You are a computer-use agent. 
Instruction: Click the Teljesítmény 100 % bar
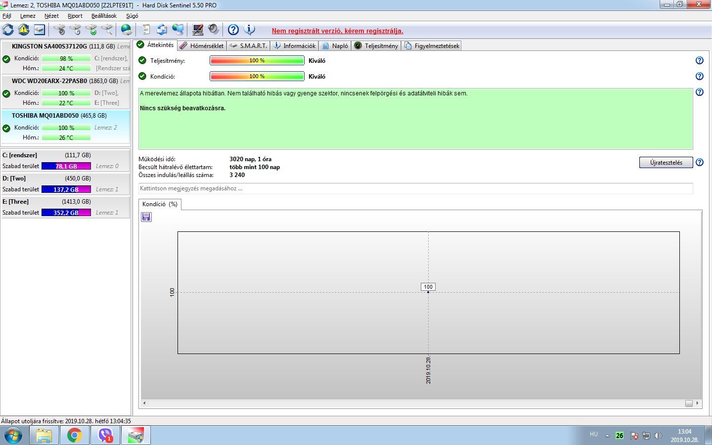pos(257,60)
